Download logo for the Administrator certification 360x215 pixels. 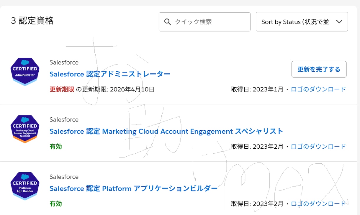(318, 89)
